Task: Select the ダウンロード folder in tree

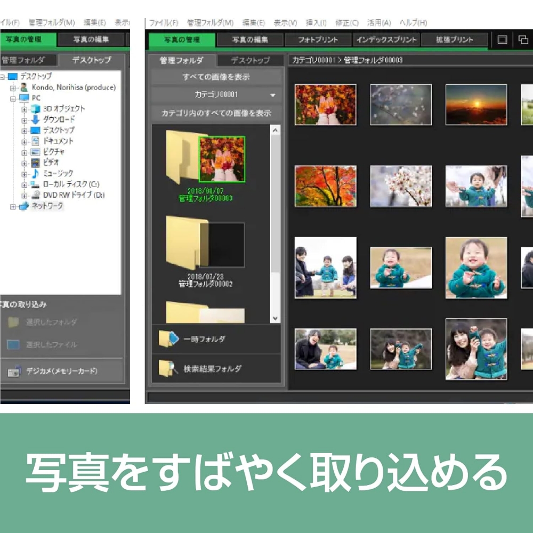Action: [59, 119]
